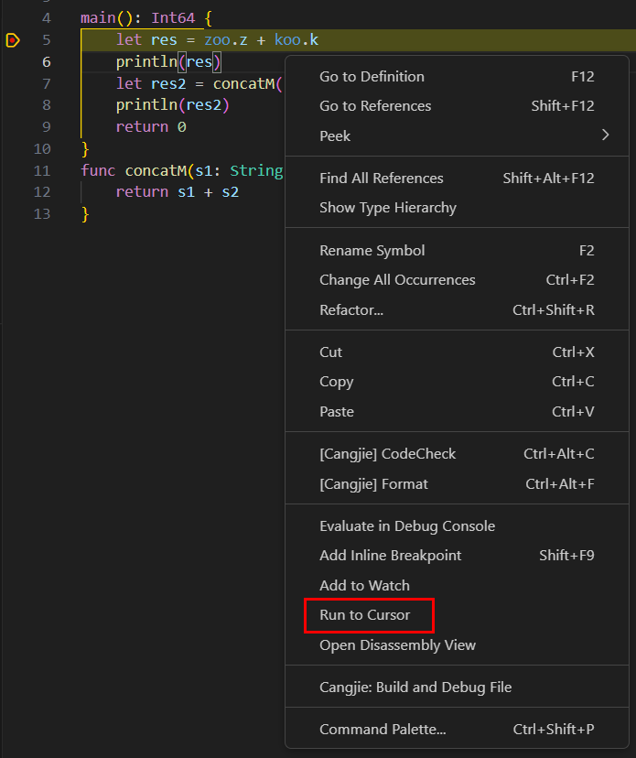This screenshot has width=636, height=758.
Task: Click Cut in context menu
Action: [x=330, y=352]
